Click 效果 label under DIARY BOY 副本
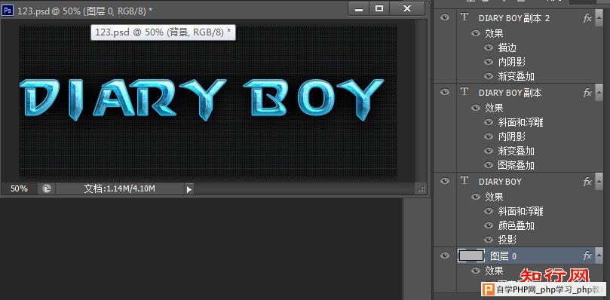 494,108
